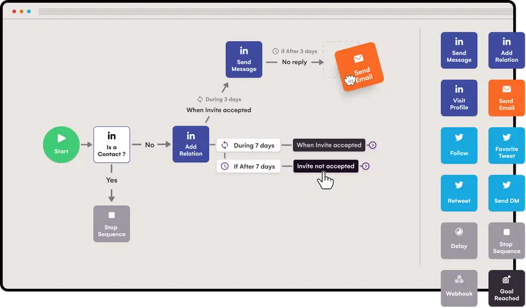
Task: Select the orange Send Email palette block
Action: [506, 98]
